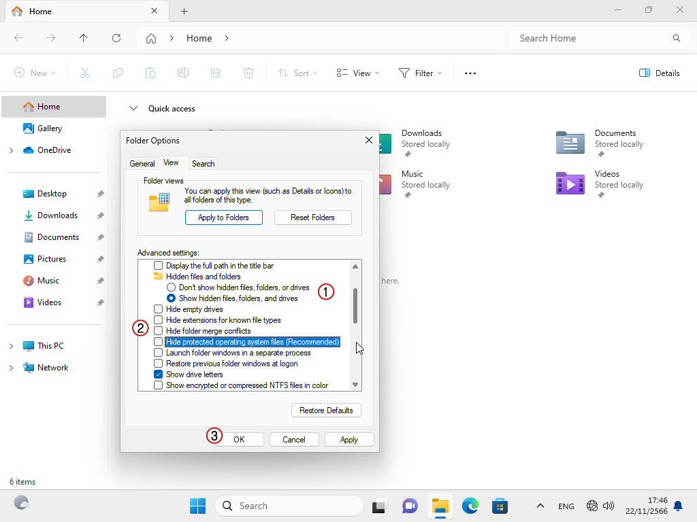Collapse the Quick access section
697x522 pixels.
click(134, 109)
